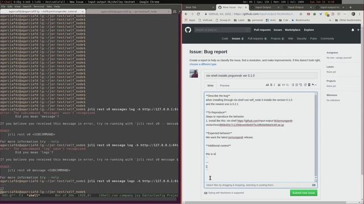
Task: Open the repository Code tab
Action: click(x=225, y=39)
